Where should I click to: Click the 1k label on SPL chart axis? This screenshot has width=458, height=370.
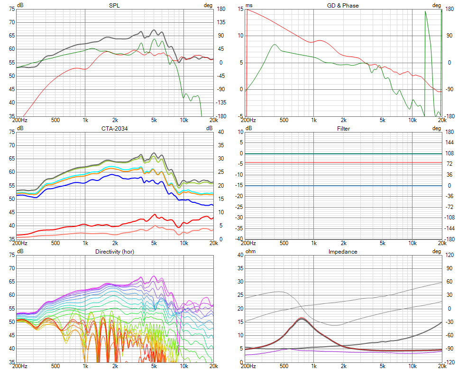(85, 120)
